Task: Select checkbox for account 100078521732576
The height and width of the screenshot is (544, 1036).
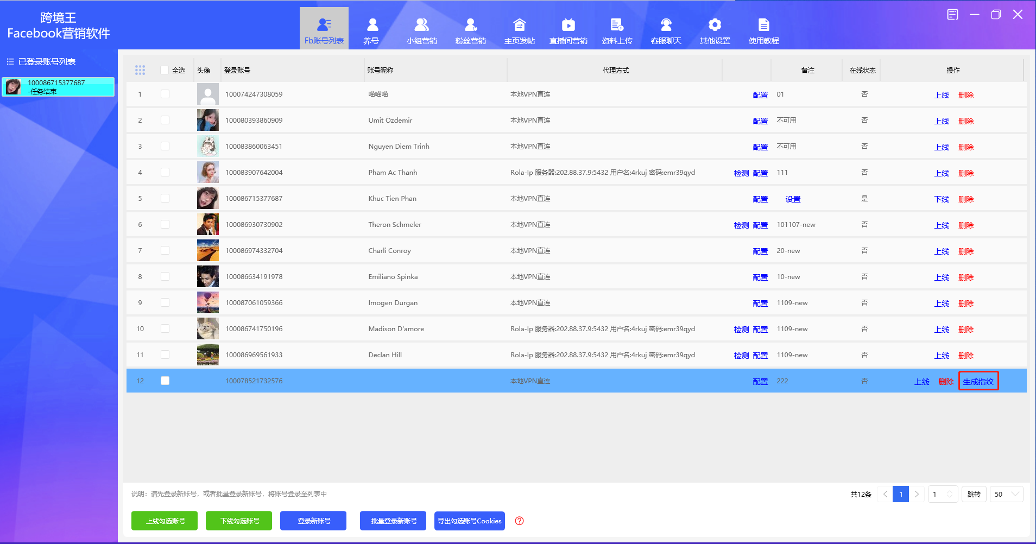Action: 165,381
